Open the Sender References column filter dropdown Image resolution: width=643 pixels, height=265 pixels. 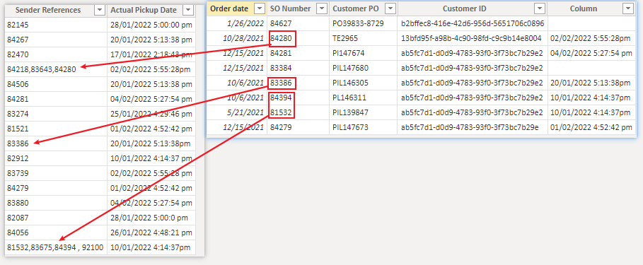click(x=100, y=10)
